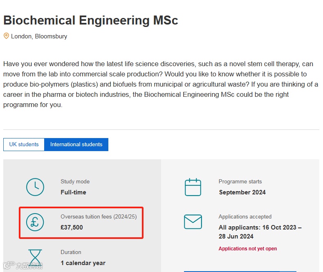323x272 pixels.
Task: Click the calendar Programme starts icon
Action: coord(193,187)
